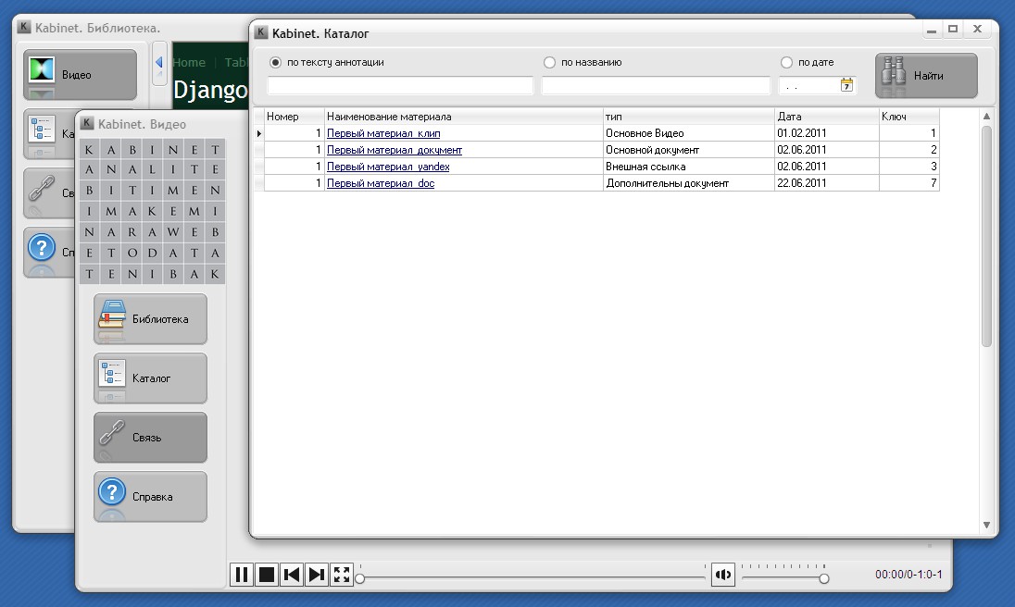
Task: Click catalog tree icon in Библиотека window
Action: 42,129
